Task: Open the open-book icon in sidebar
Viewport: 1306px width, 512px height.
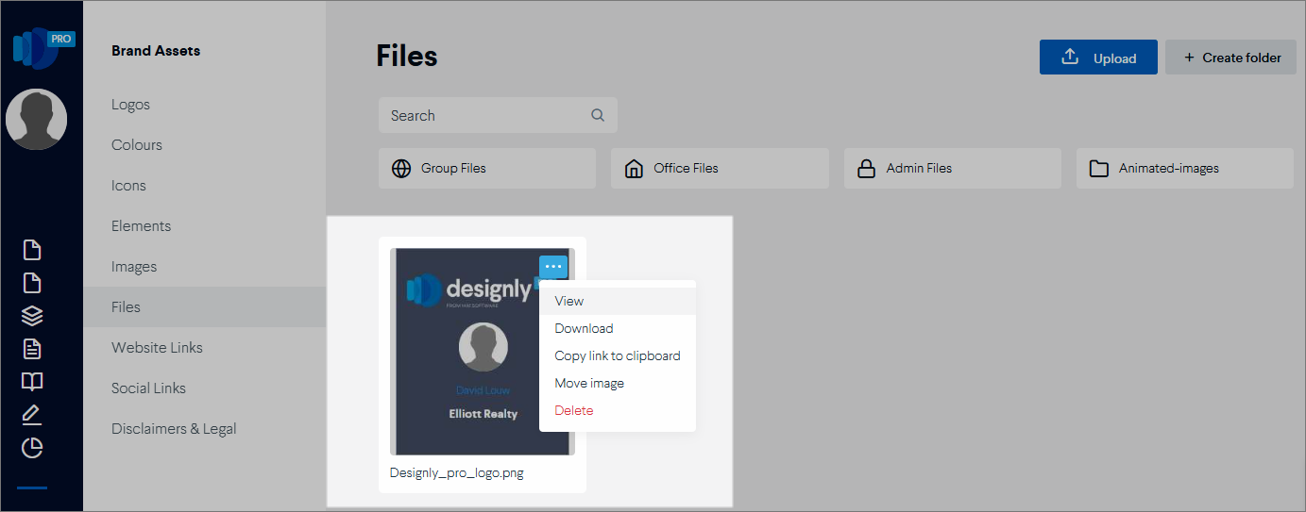Action: (32, 382)
